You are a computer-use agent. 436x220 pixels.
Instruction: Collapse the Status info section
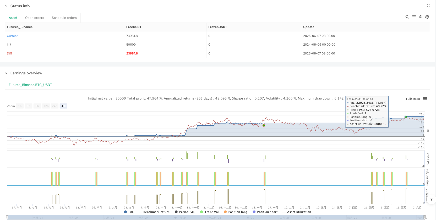pos(6,6)
